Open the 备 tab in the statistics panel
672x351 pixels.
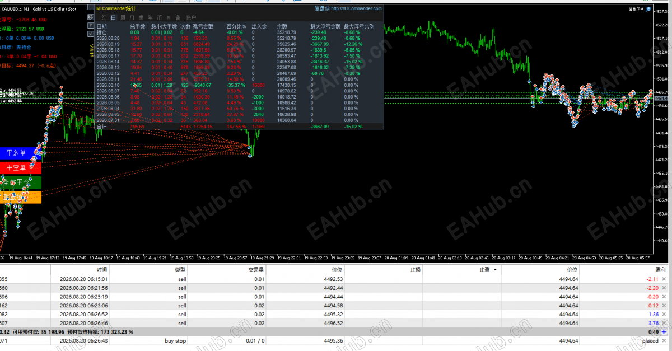[x=178, y=18]
